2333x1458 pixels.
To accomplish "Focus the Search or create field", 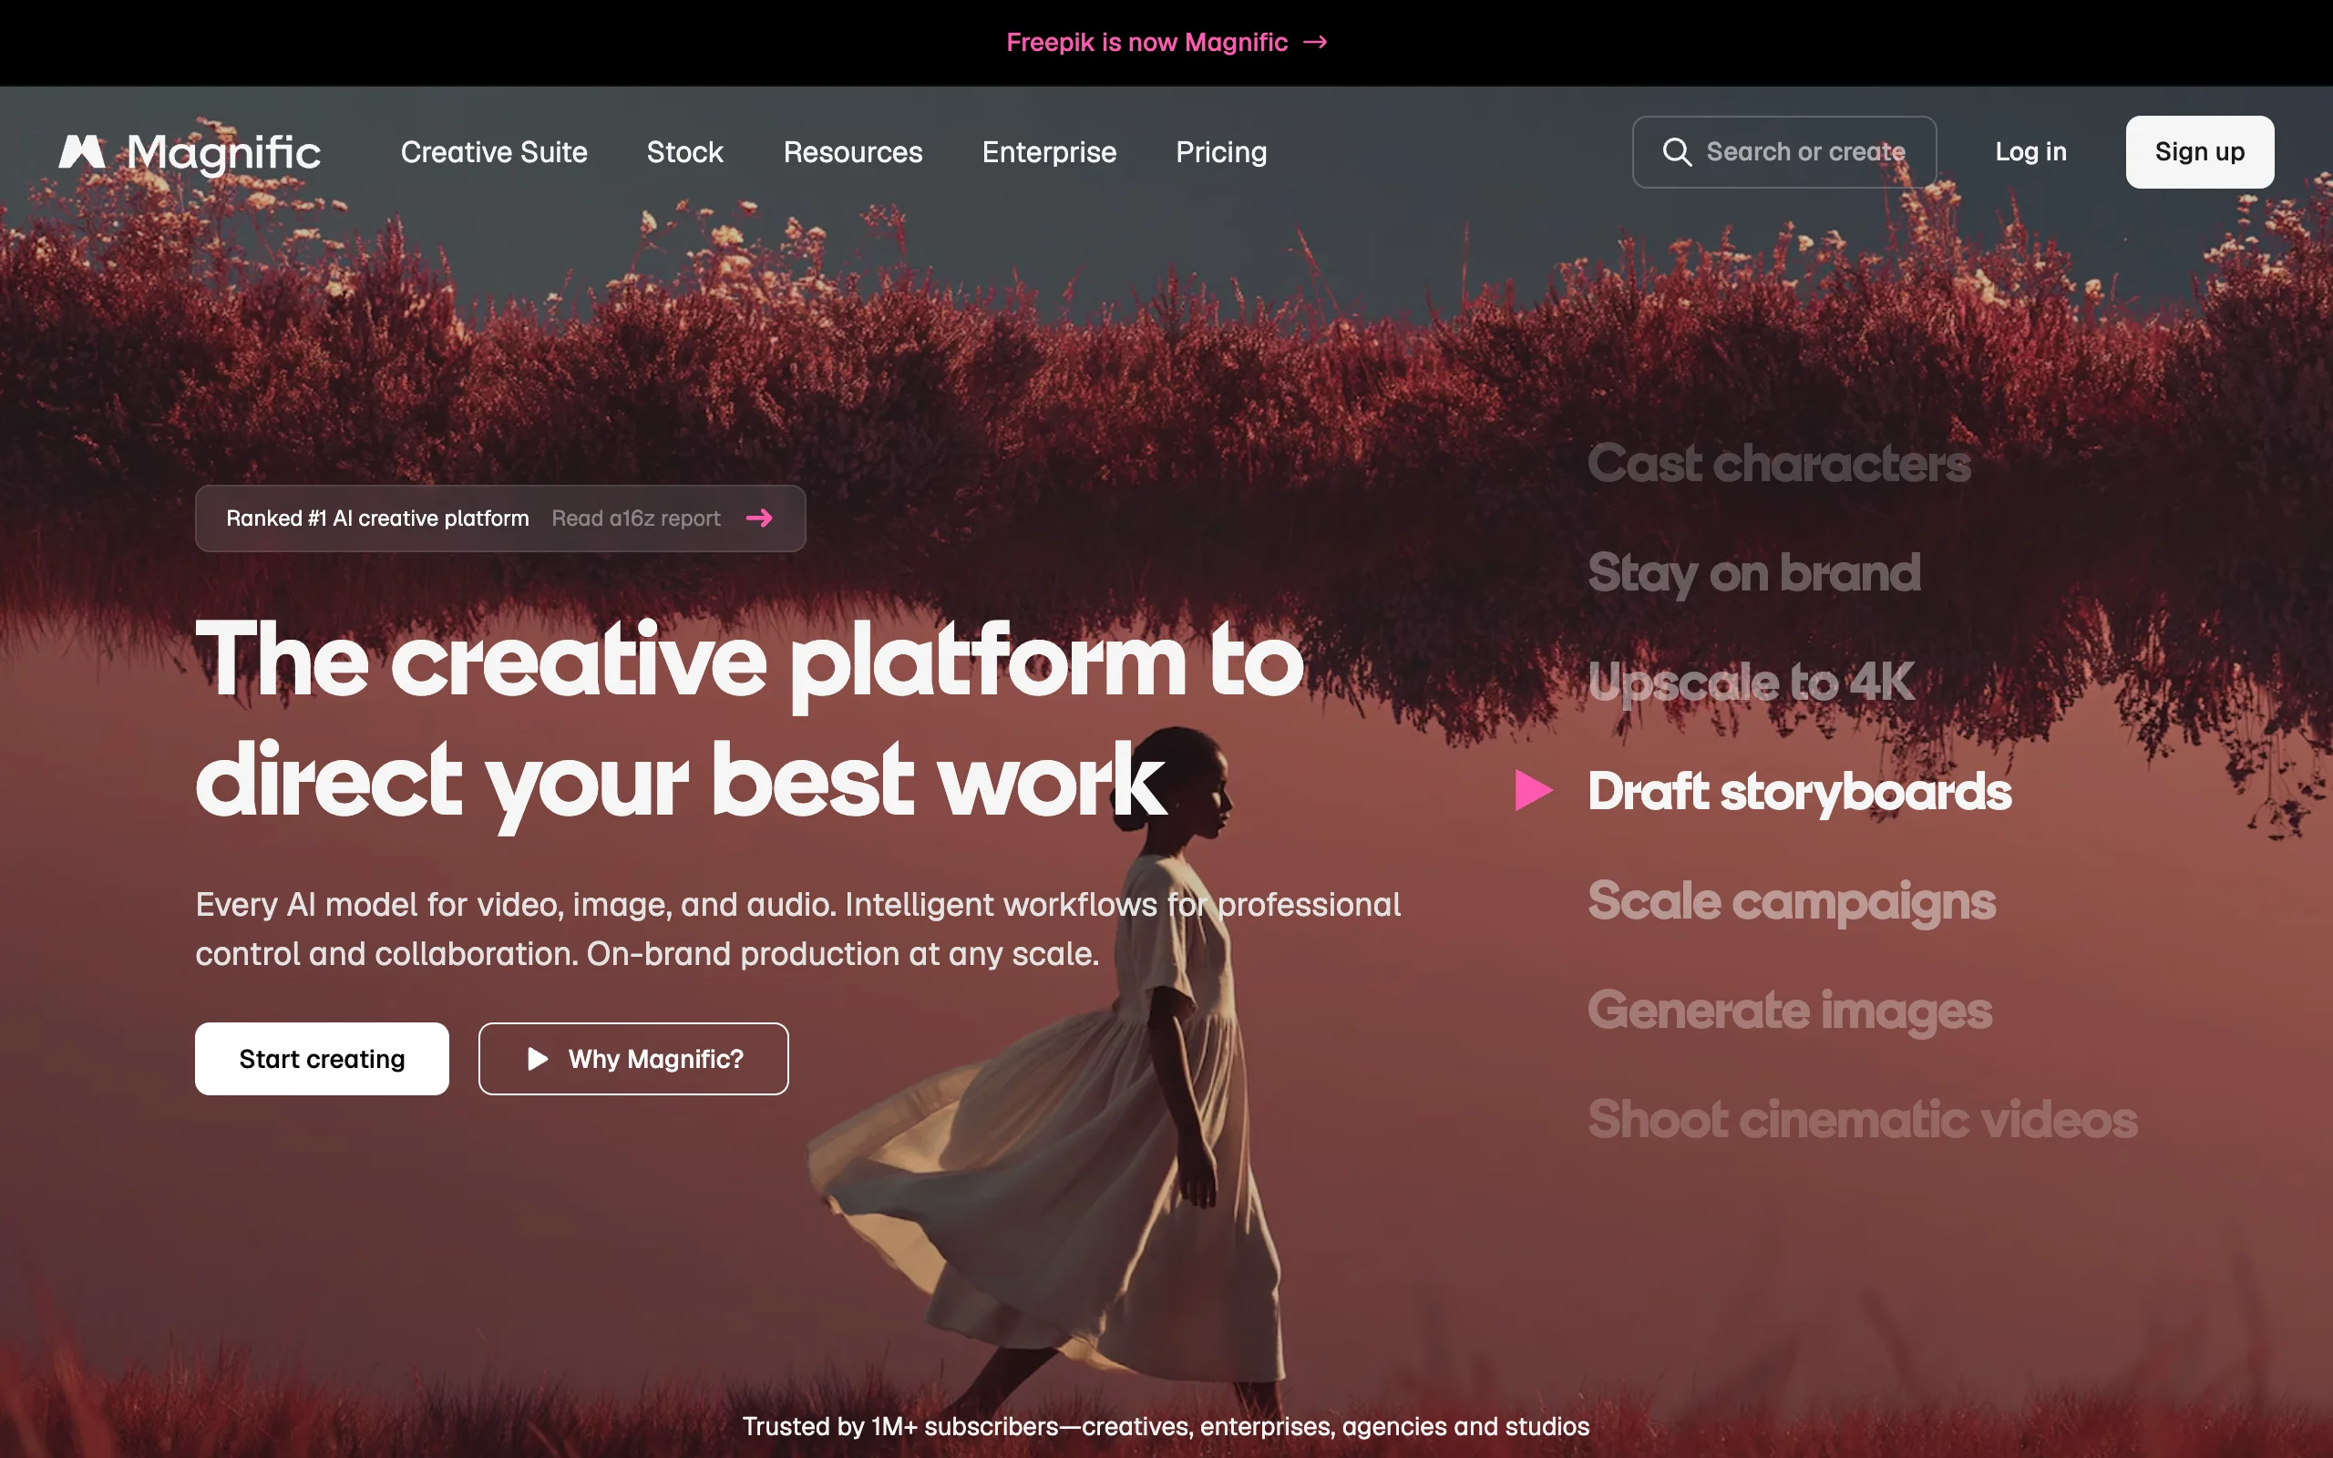I will click(1783, 151).
